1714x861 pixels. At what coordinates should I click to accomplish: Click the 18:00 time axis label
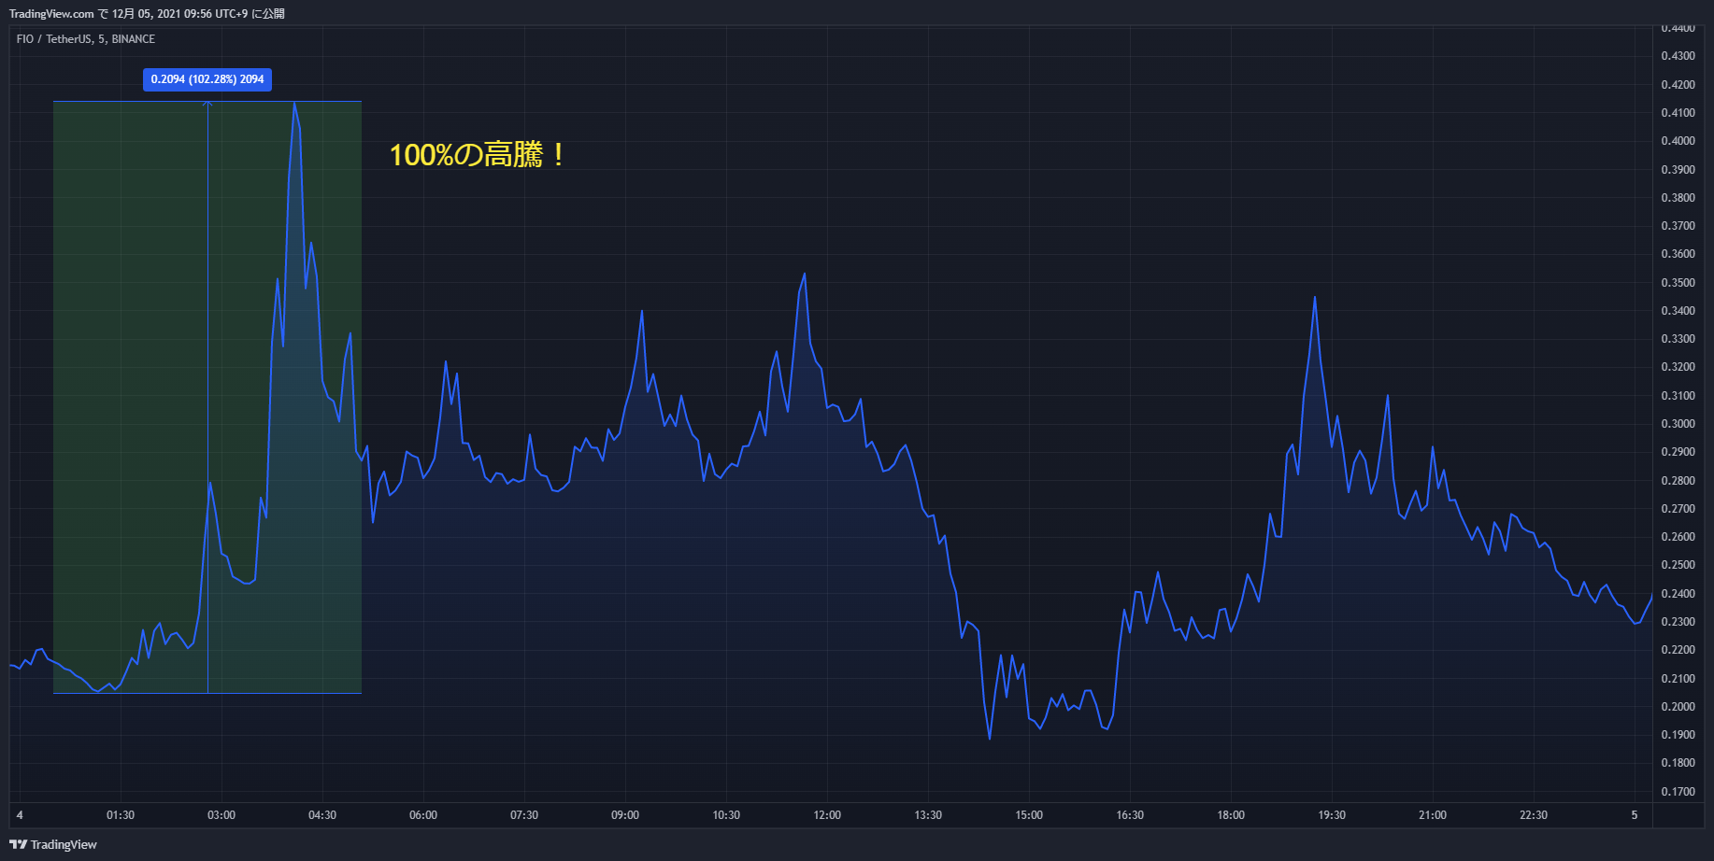1231,815
